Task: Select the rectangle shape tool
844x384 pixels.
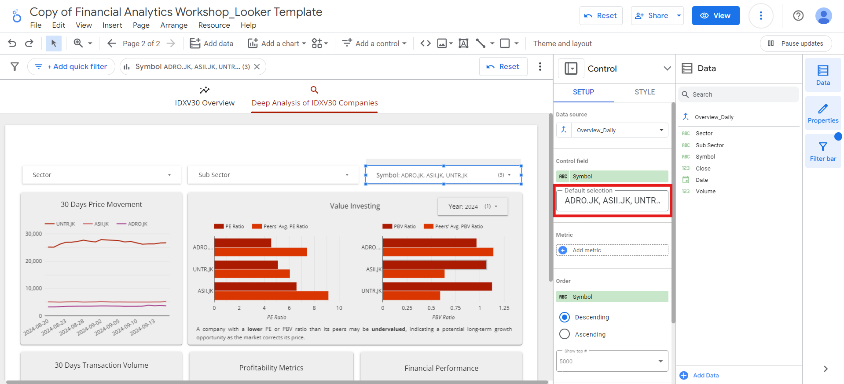Action: pos(505,43)
